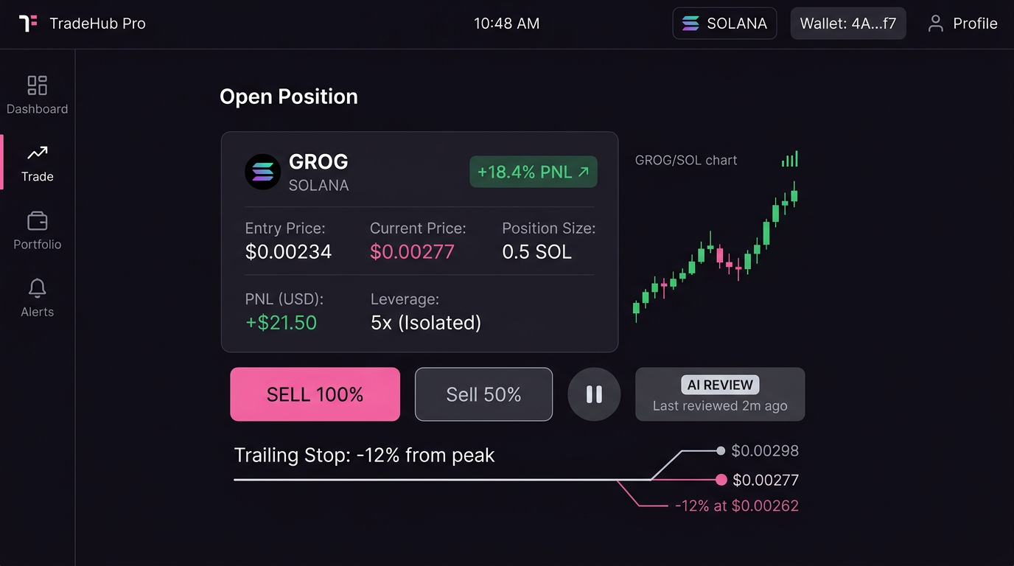Viewport: 1014px width, 566px height.
Task: Click the GROG token Solana icon
Action: (262, 172)
